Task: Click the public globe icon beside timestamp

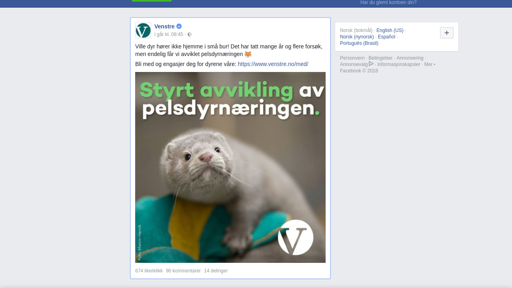Action: pyautogui.click(x=190, y=34)
